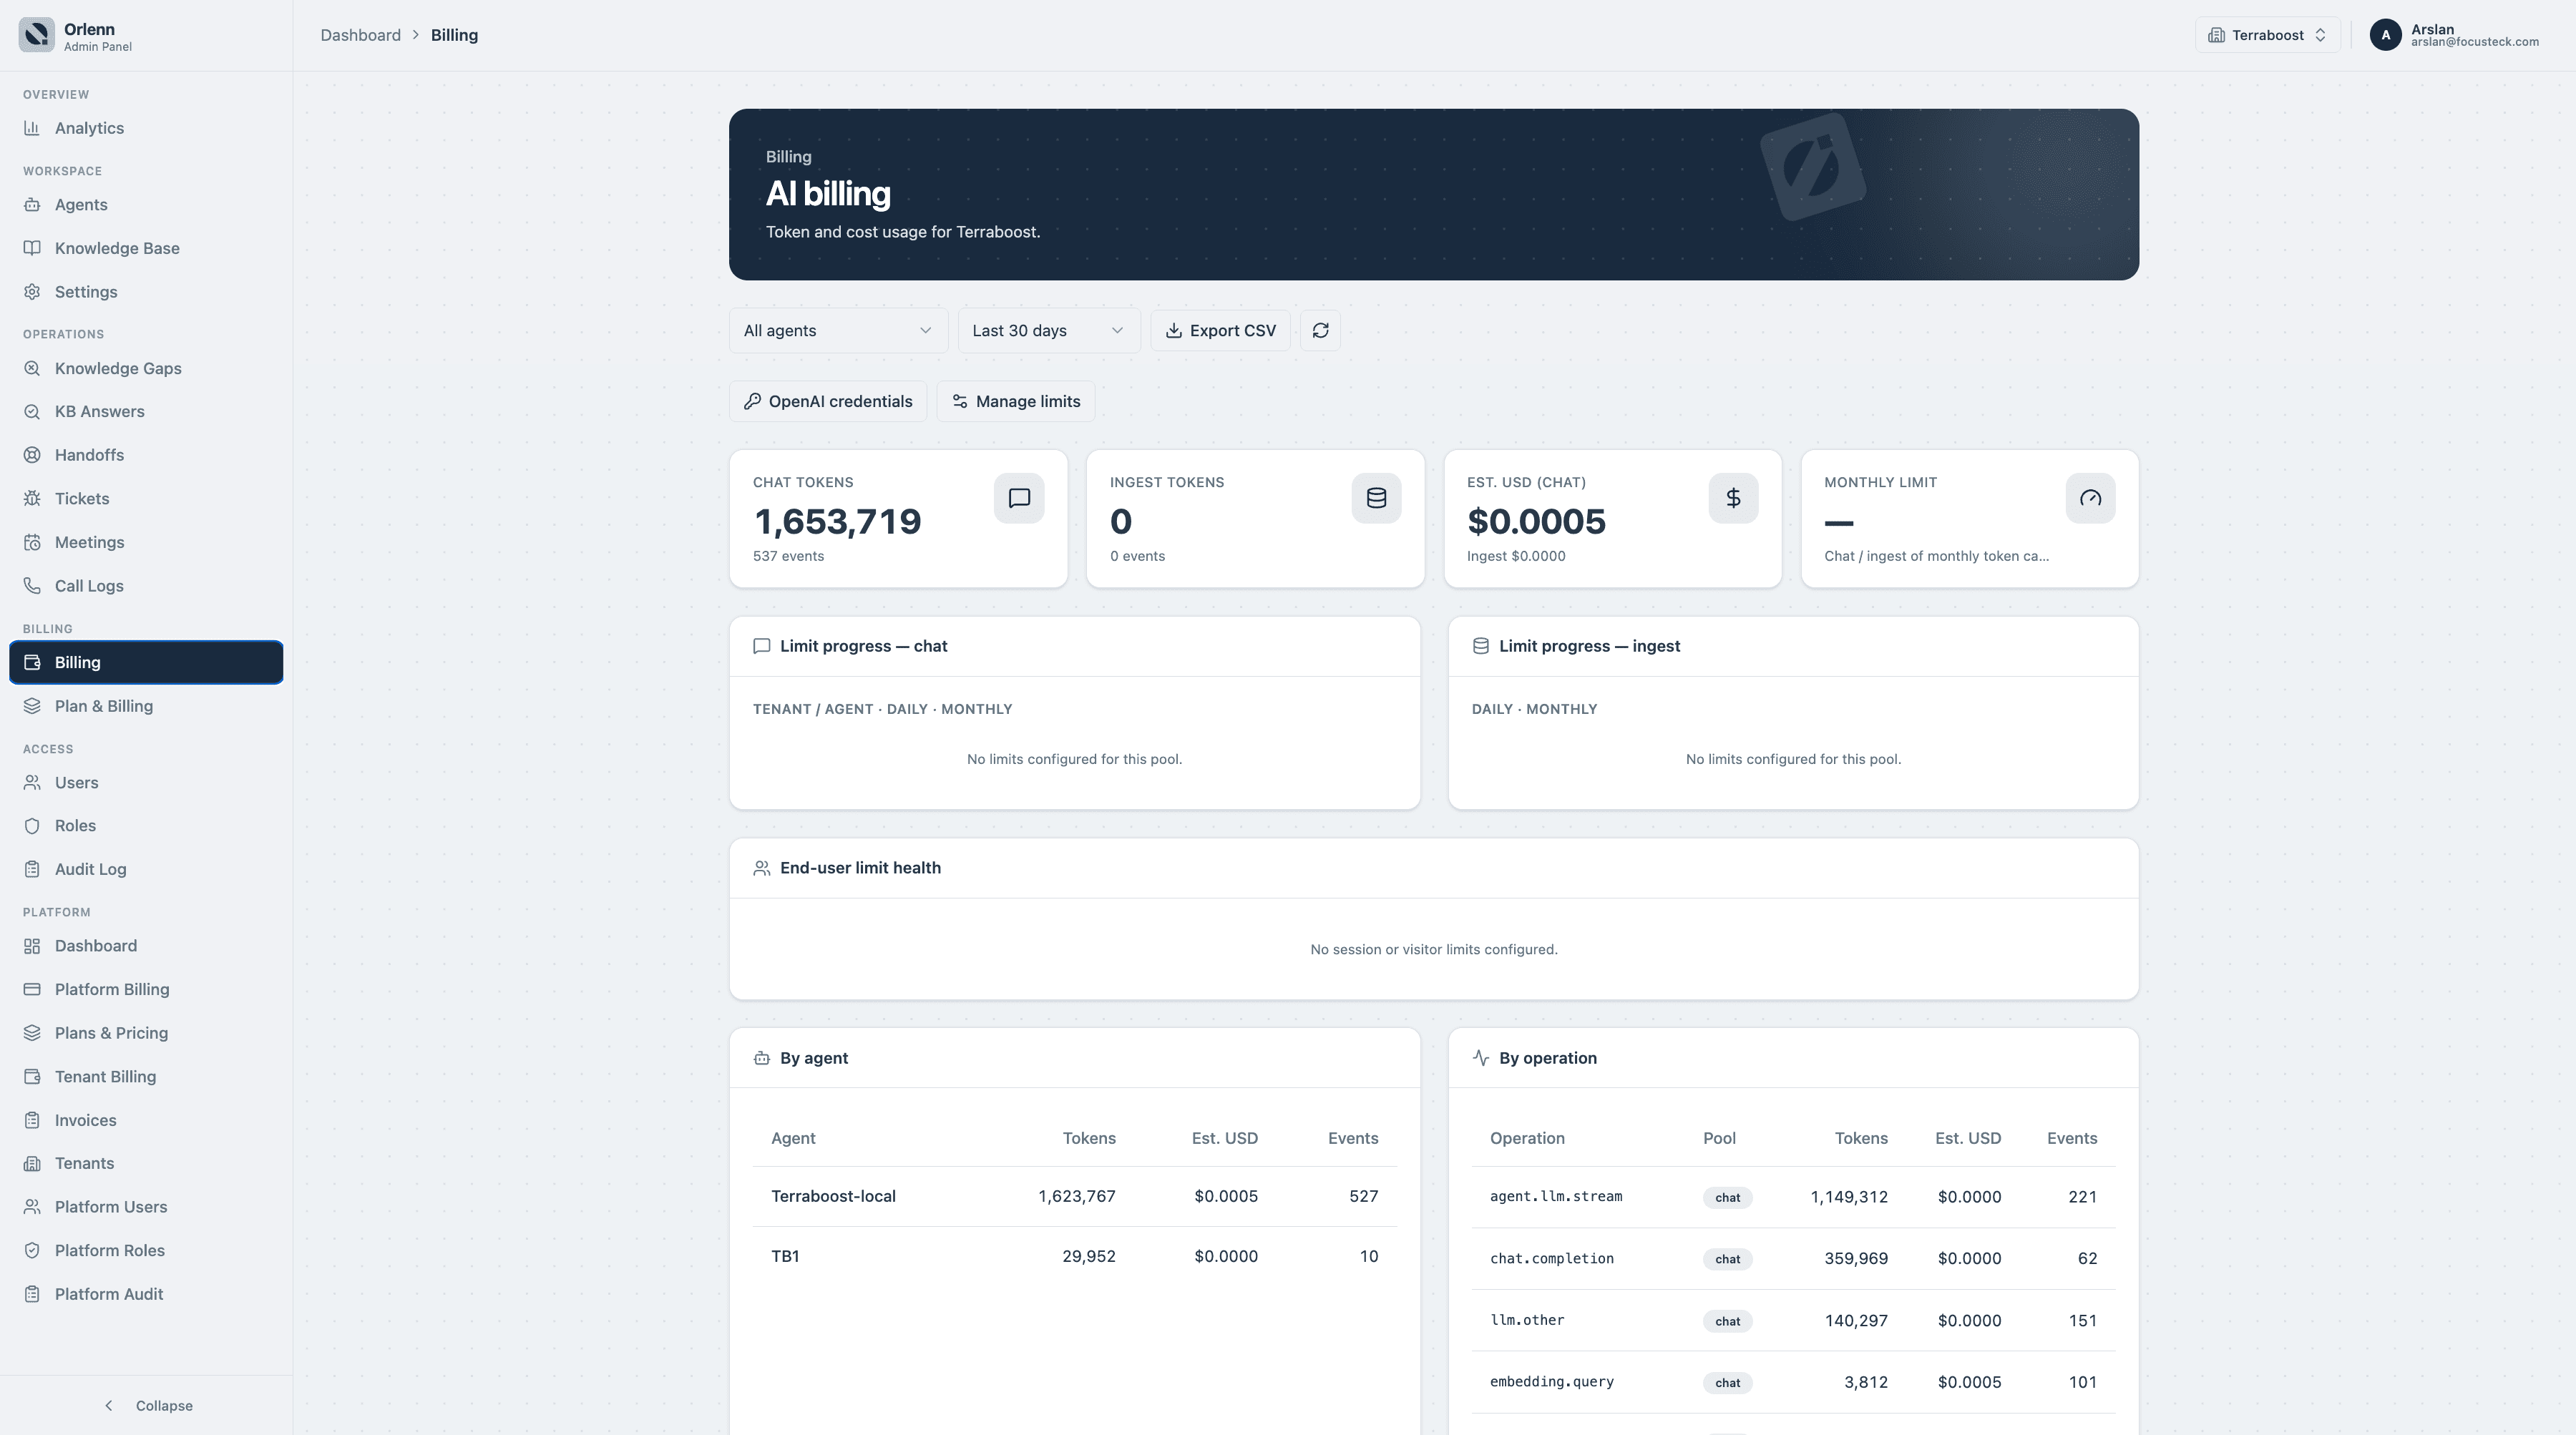Click the Platform Audit icon
Screen dimensions: 2576x1435
click(32, 1294)
